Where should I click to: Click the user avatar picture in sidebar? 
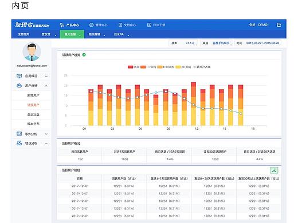point(32,51)
